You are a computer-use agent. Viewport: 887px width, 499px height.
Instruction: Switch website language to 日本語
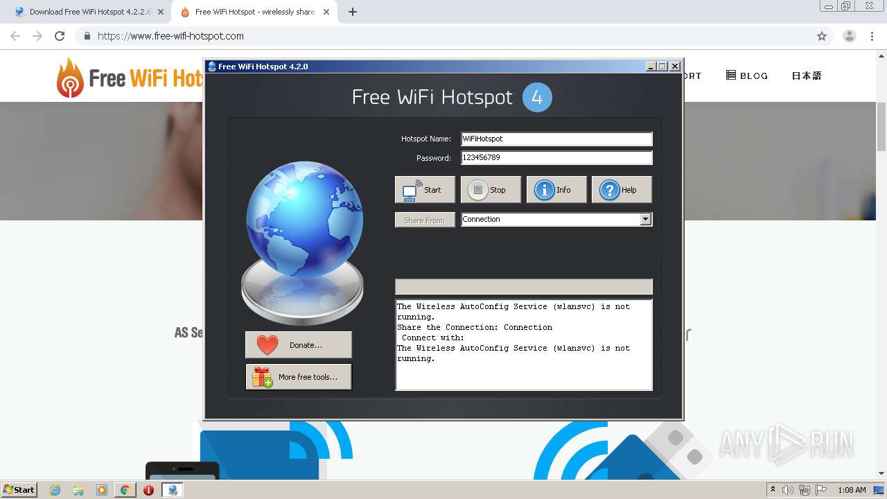tap(807, 76)
